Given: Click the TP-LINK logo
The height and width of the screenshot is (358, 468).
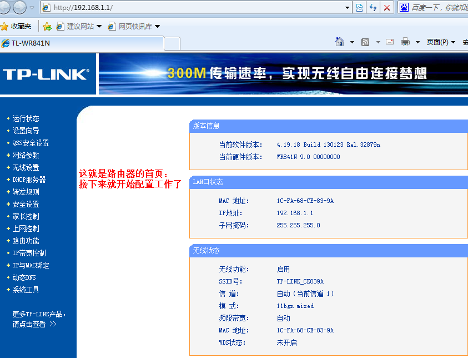Looking at the screenshot, I should (46, 74).
